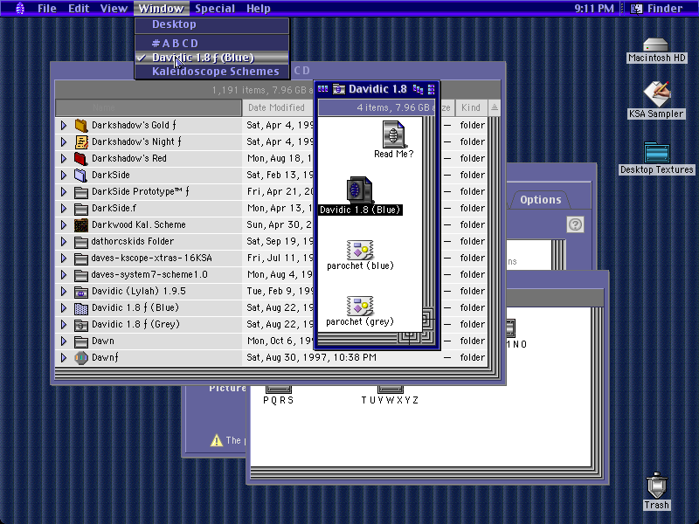Click the "1,191 items, 7.96 GB" header text
Image resolution: width=699 pixels, height=524 pixels.
[x=261, y=90]
